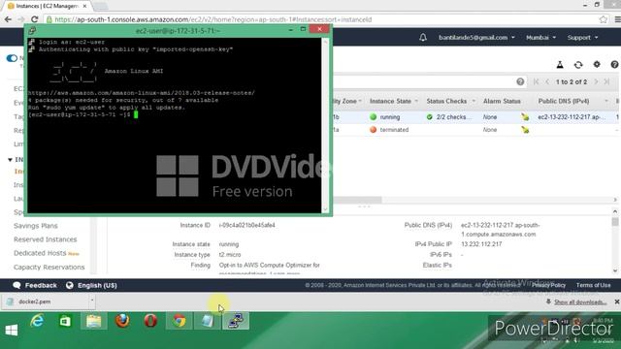Screen dimensions: 621x349
Task: Click public DNS cell ec2-13-232-112-217 in table
Action: tap(571, 117)
